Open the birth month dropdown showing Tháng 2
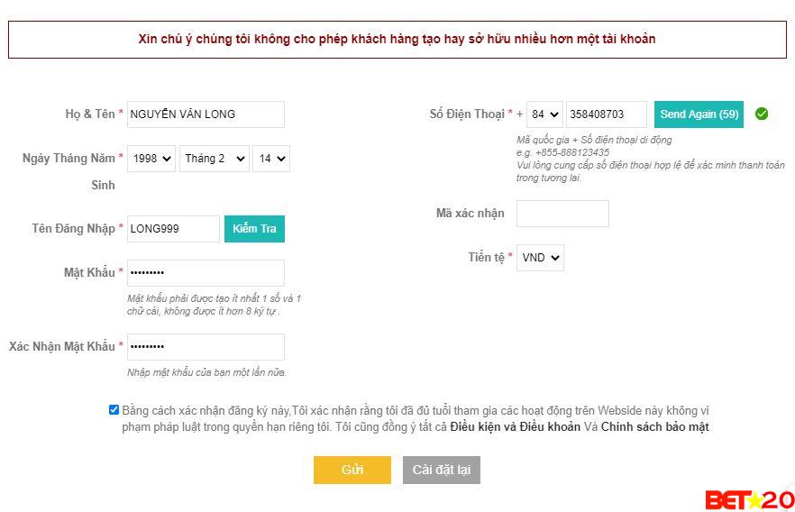795x512 pixels. (x=215, y=159)
